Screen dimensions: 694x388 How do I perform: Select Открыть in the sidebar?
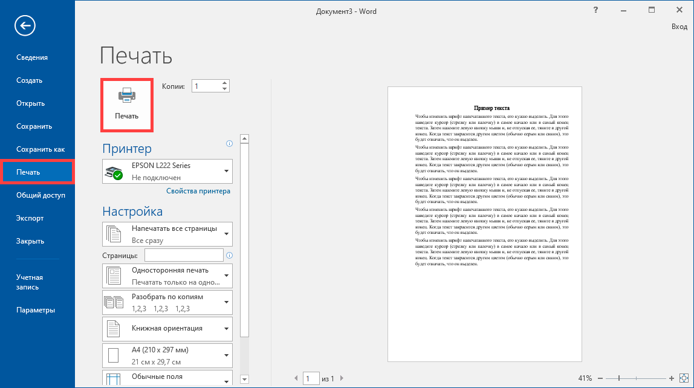(x=31, y=103)
